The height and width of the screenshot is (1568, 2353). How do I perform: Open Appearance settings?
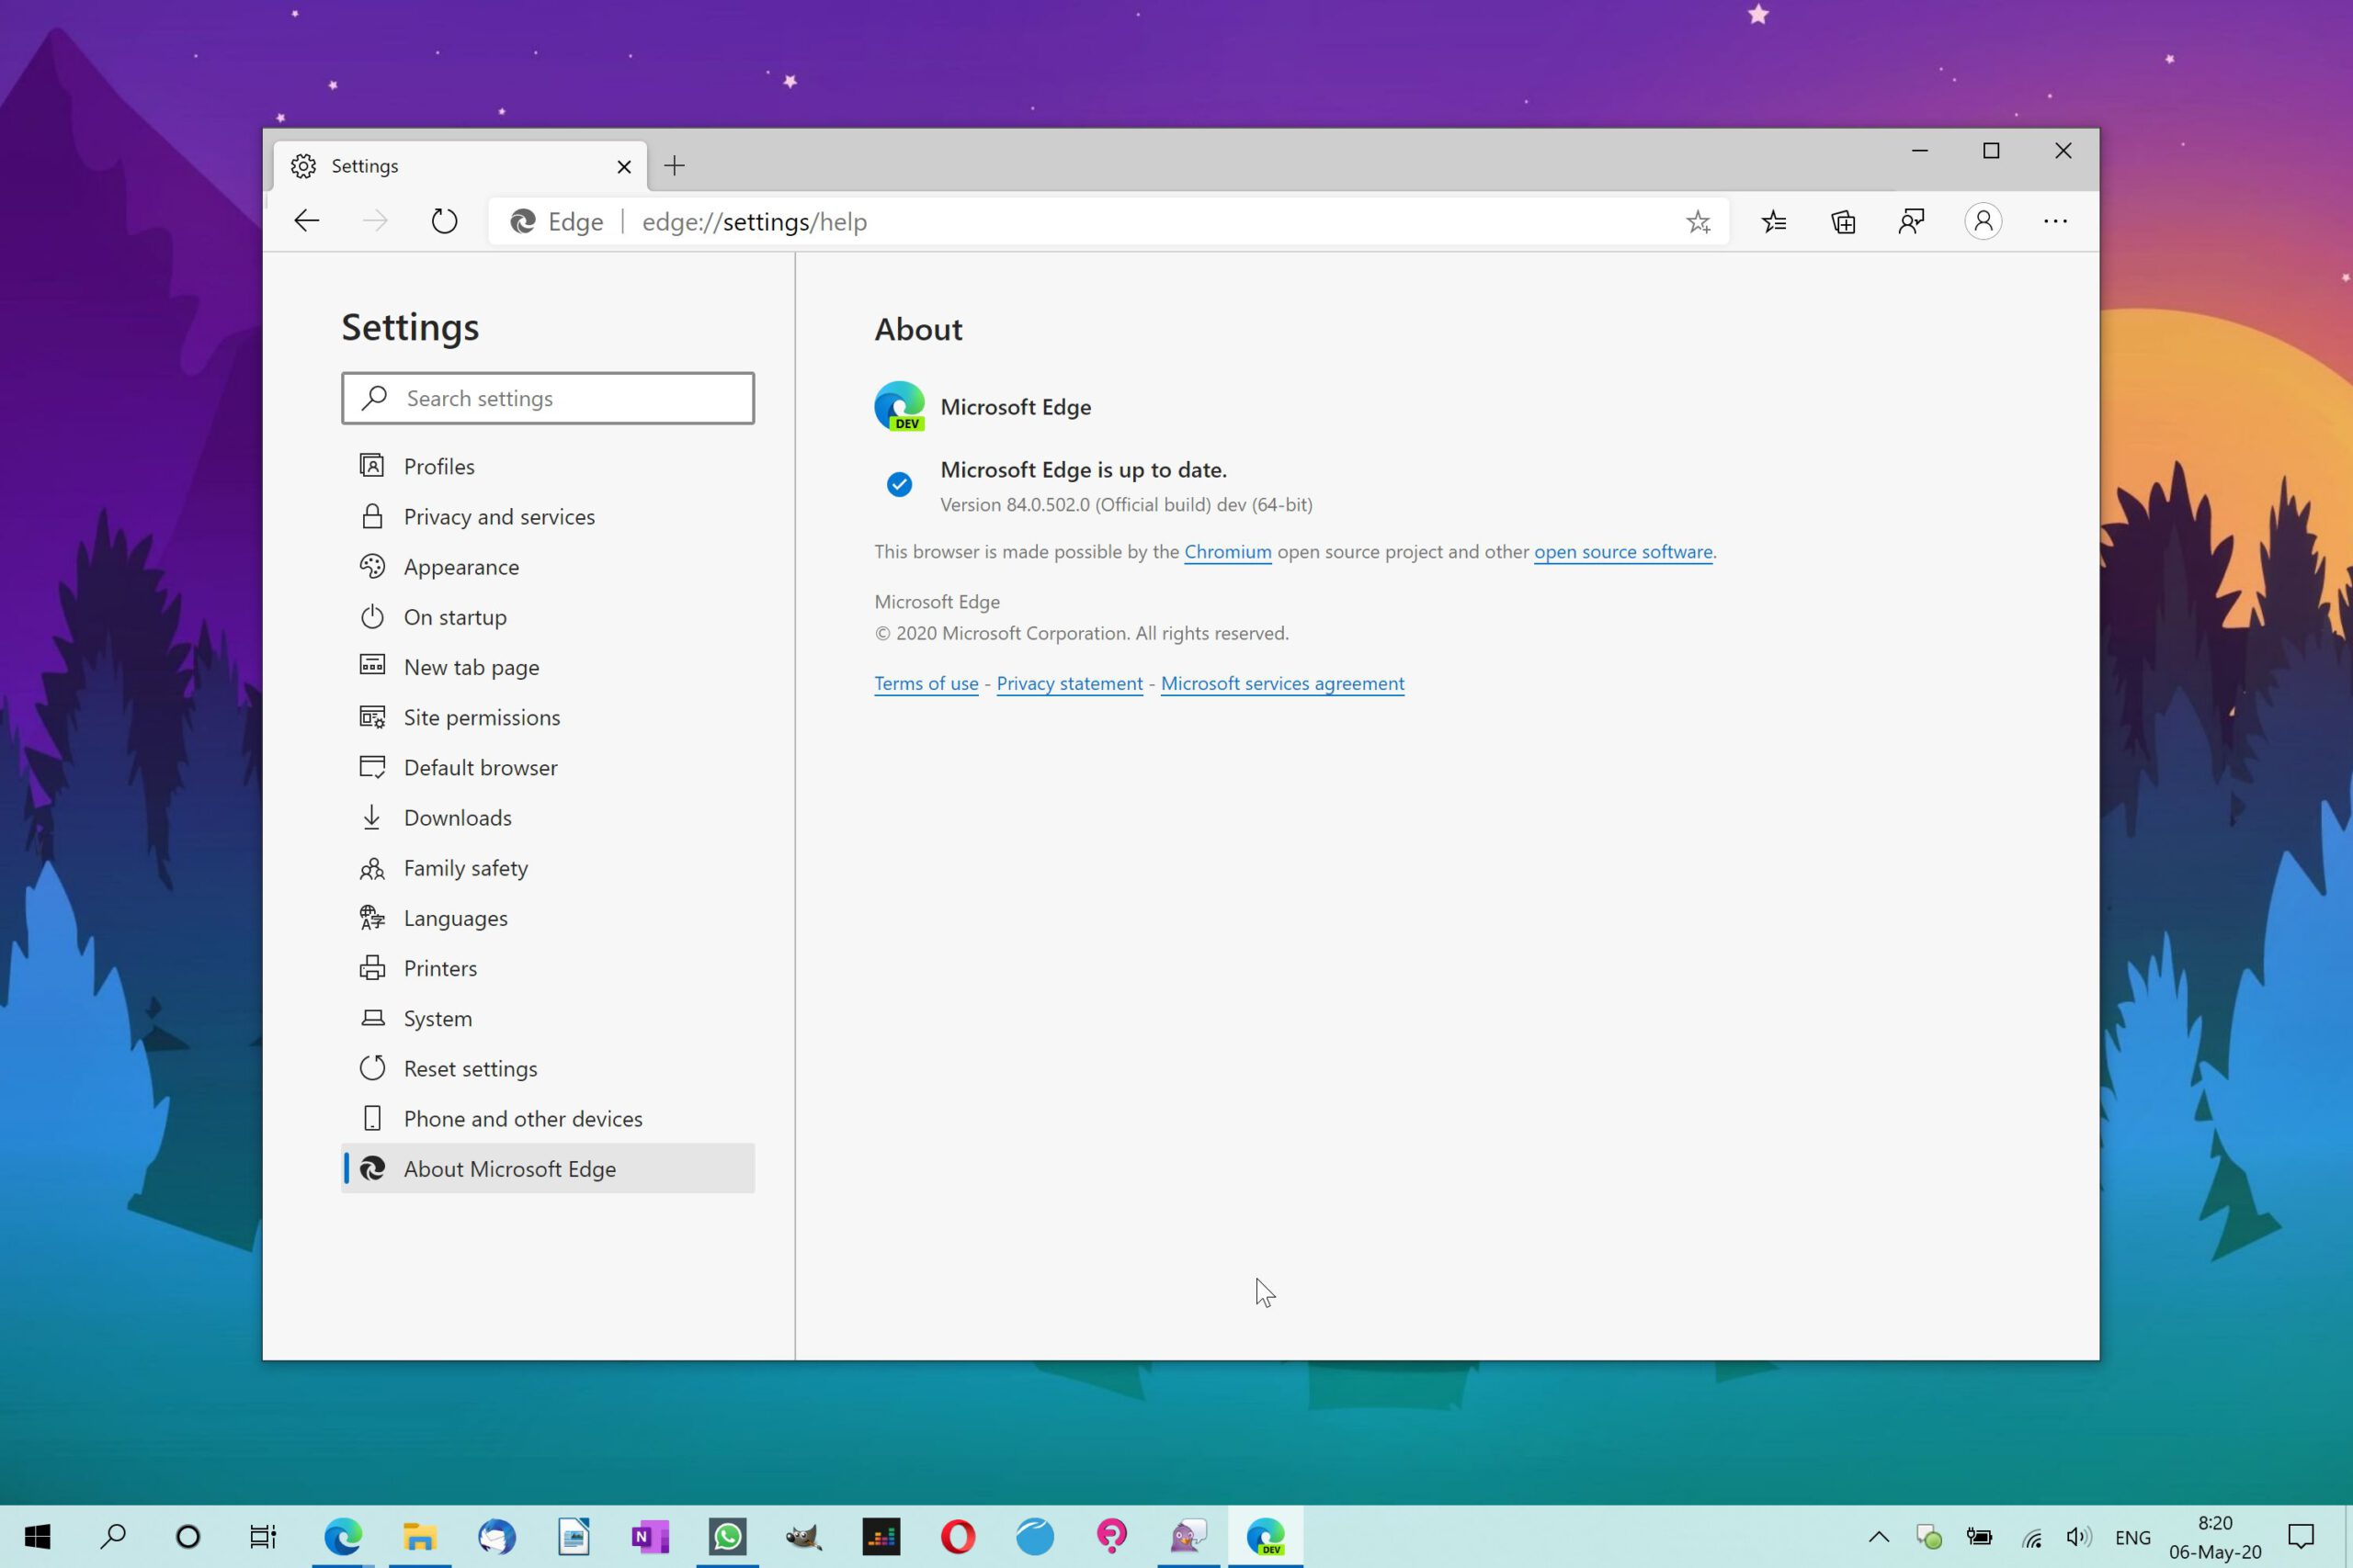point(547,566)
